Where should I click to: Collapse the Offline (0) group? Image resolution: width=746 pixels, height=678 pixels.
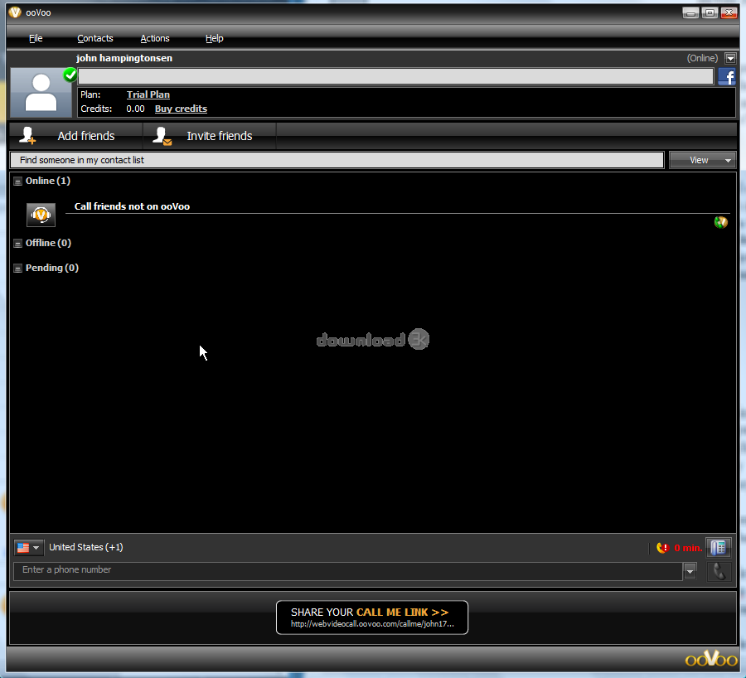17,244
